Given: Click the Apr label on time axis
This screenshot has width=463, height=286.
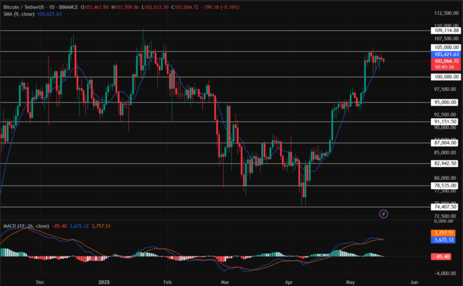Looking at the screenshot, I should tap(289, 282).
